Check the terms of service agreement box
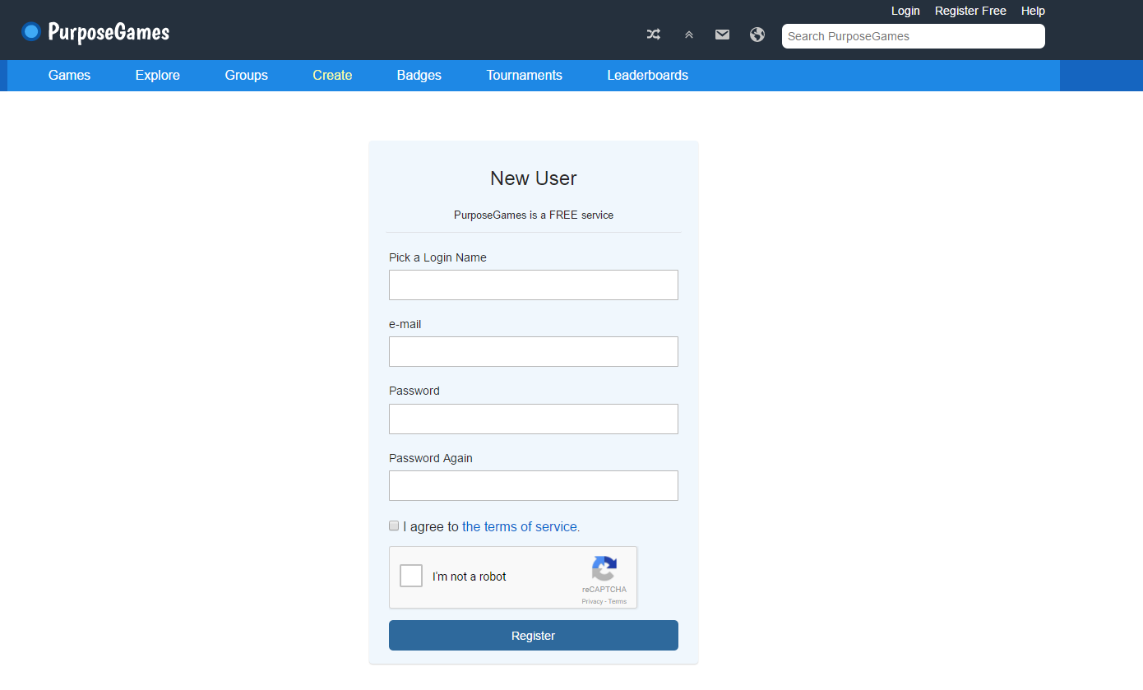This screenshot has height=690, width=1143. pyautogui.click(x=394, y=526)
